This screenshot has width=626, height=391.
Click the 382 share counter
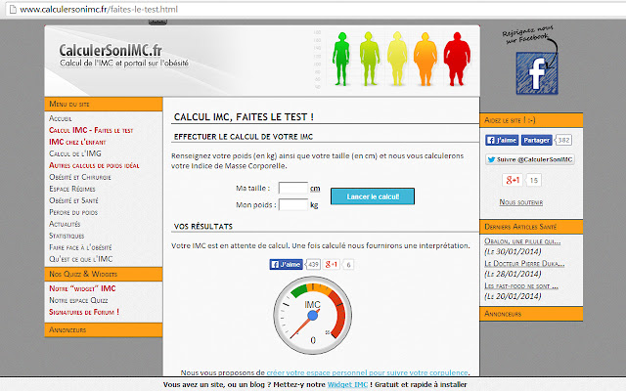click(x=563, y=140)
